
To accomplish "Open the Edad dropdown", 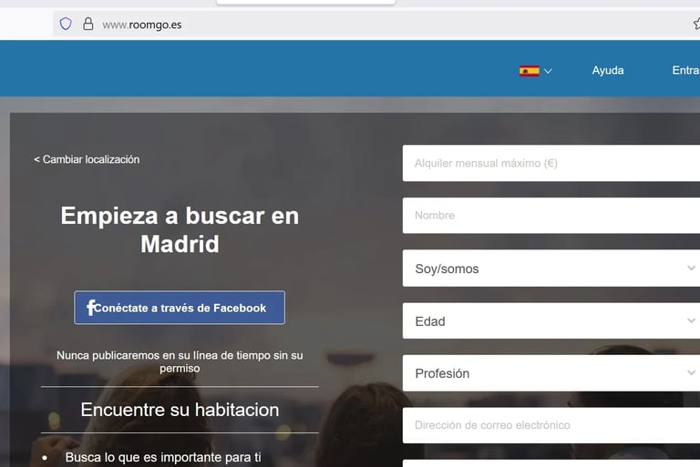I will tap(551, 320).
